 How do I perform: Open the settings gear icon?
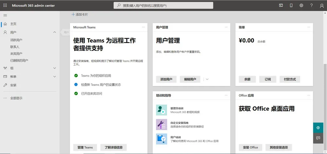click(x=301, y=6)
